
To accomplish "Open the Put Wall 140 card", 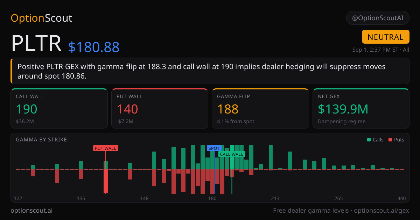I will (160, 109).
